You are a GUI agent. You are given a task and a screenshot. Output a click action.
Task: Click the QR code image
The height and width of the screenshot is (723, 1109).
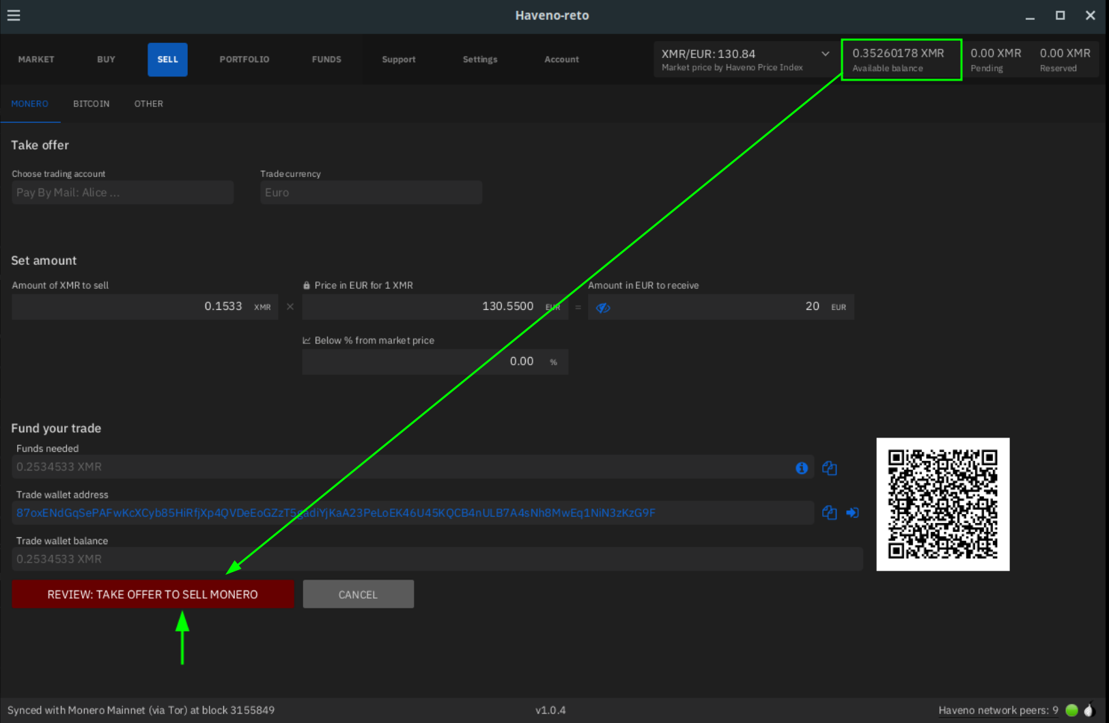pos(942,504)
